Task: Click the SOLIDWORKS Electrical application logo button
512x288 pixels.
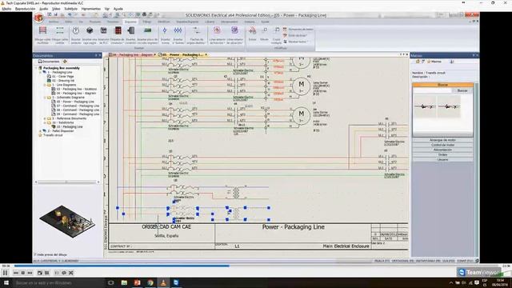Action: [39, 18]
